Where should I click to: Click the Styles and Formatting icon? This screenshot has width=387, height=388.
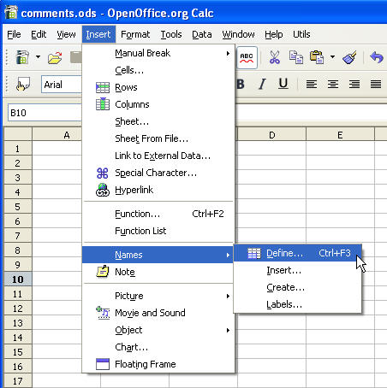tap(23, 85)
